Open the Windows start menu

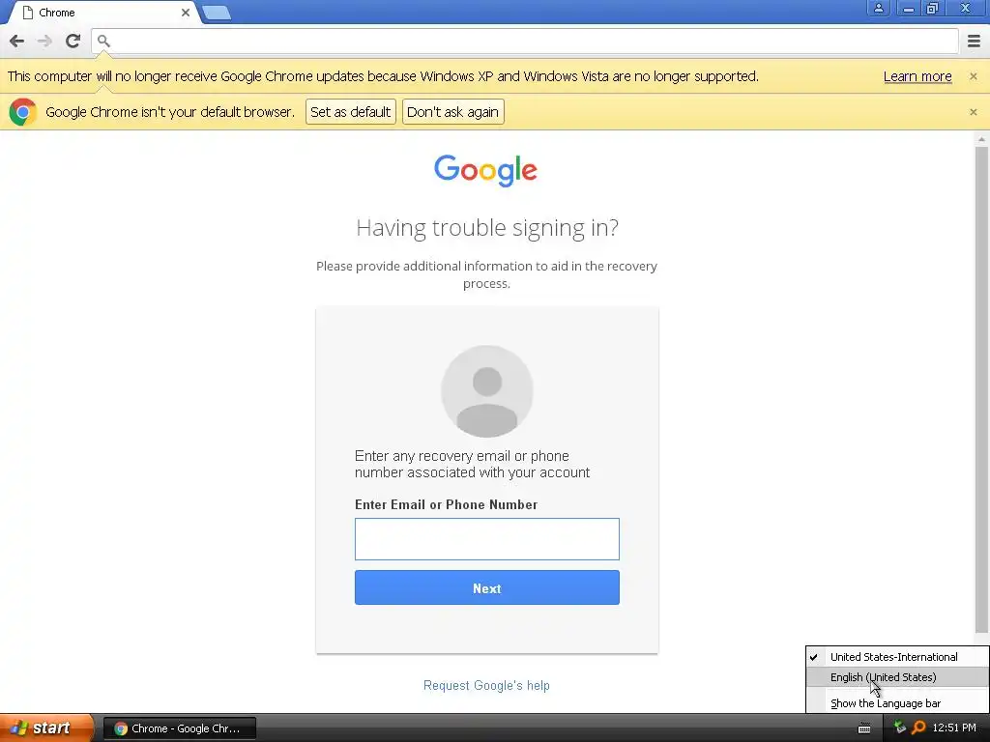click(x=46, y=728)
